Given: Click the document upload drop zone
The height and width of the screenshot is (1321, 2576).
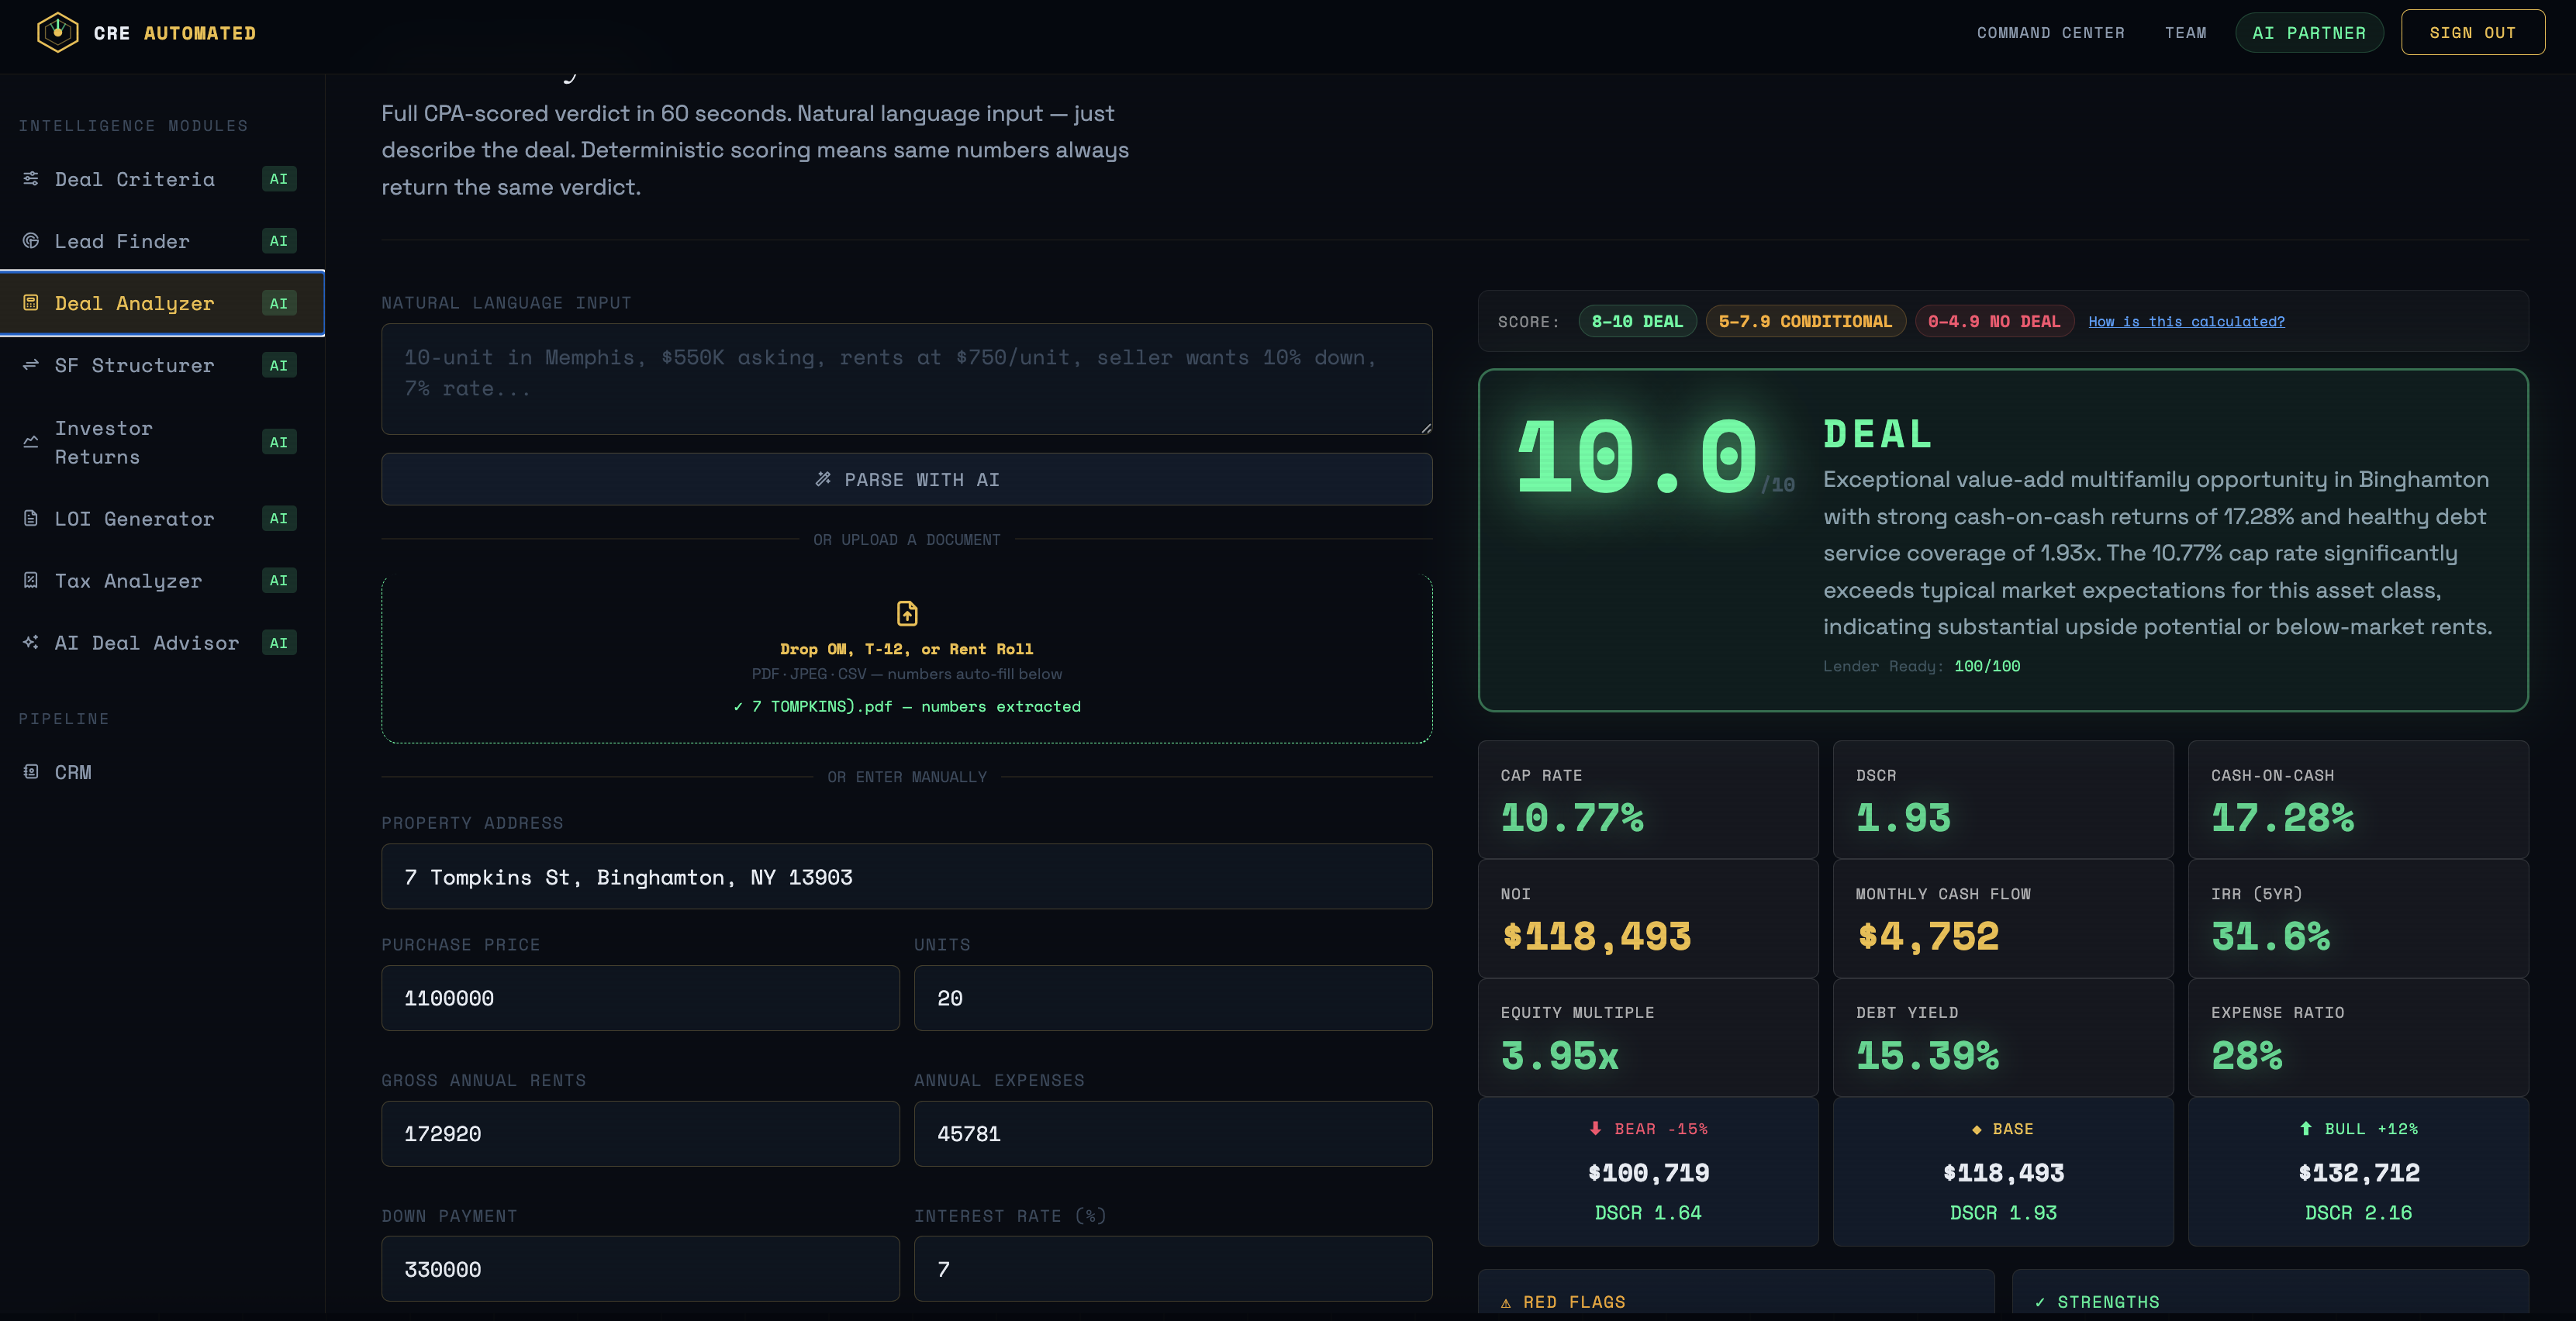Looking at the screenshot, I should click(x=906, y=659).
